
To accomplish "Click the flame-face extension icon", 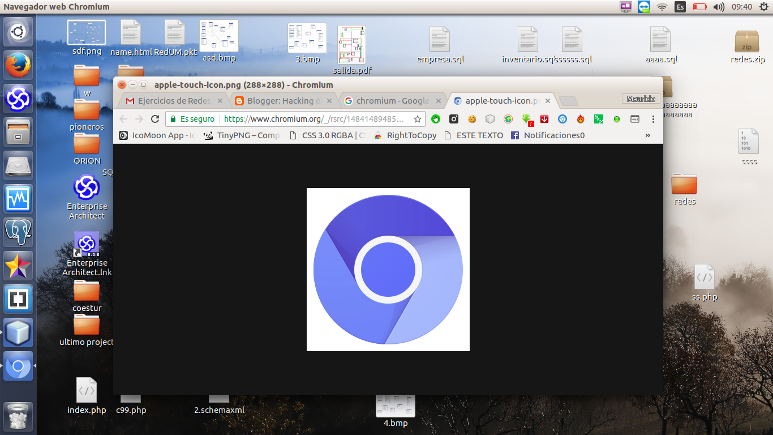I will point(580,120).
